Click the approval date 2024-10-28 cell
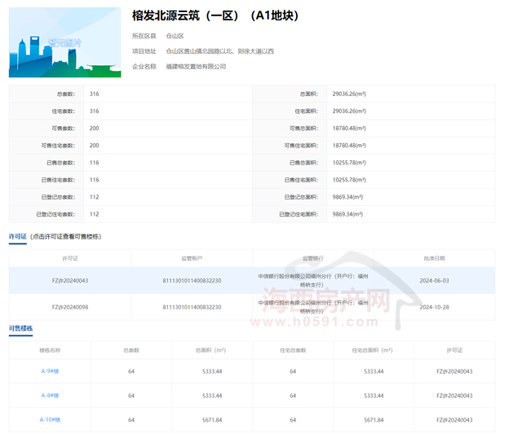Image resolution: width=522 pixels, height=442 pixels. click(434, 306)
